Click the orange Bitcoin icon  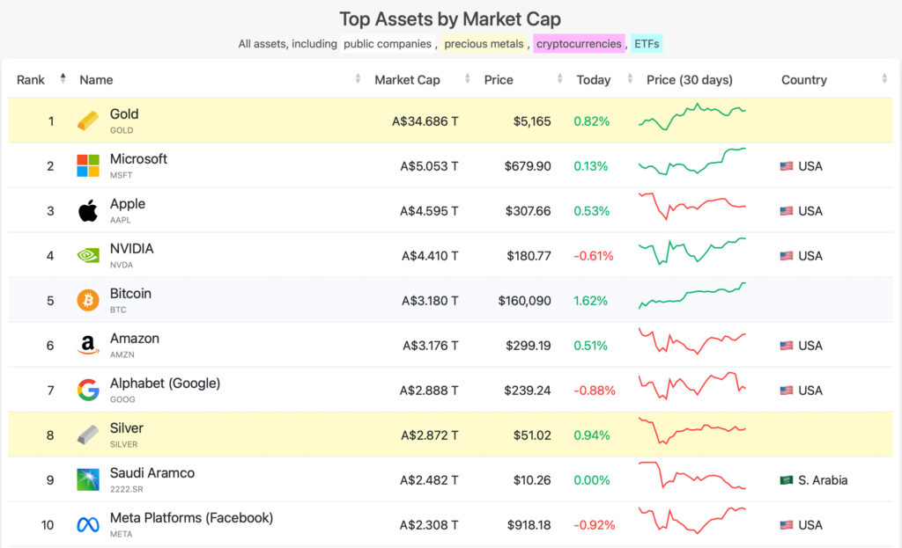[x=86, y=299]
